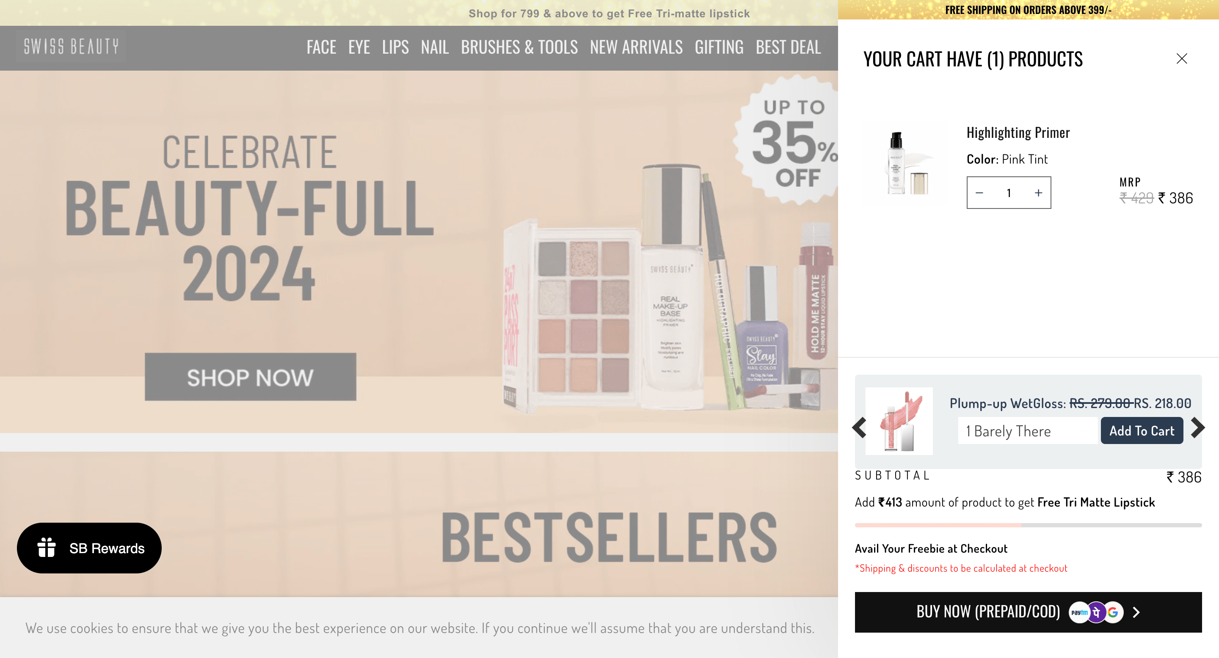Click the free lipstick progress bar

point(1028,525)
